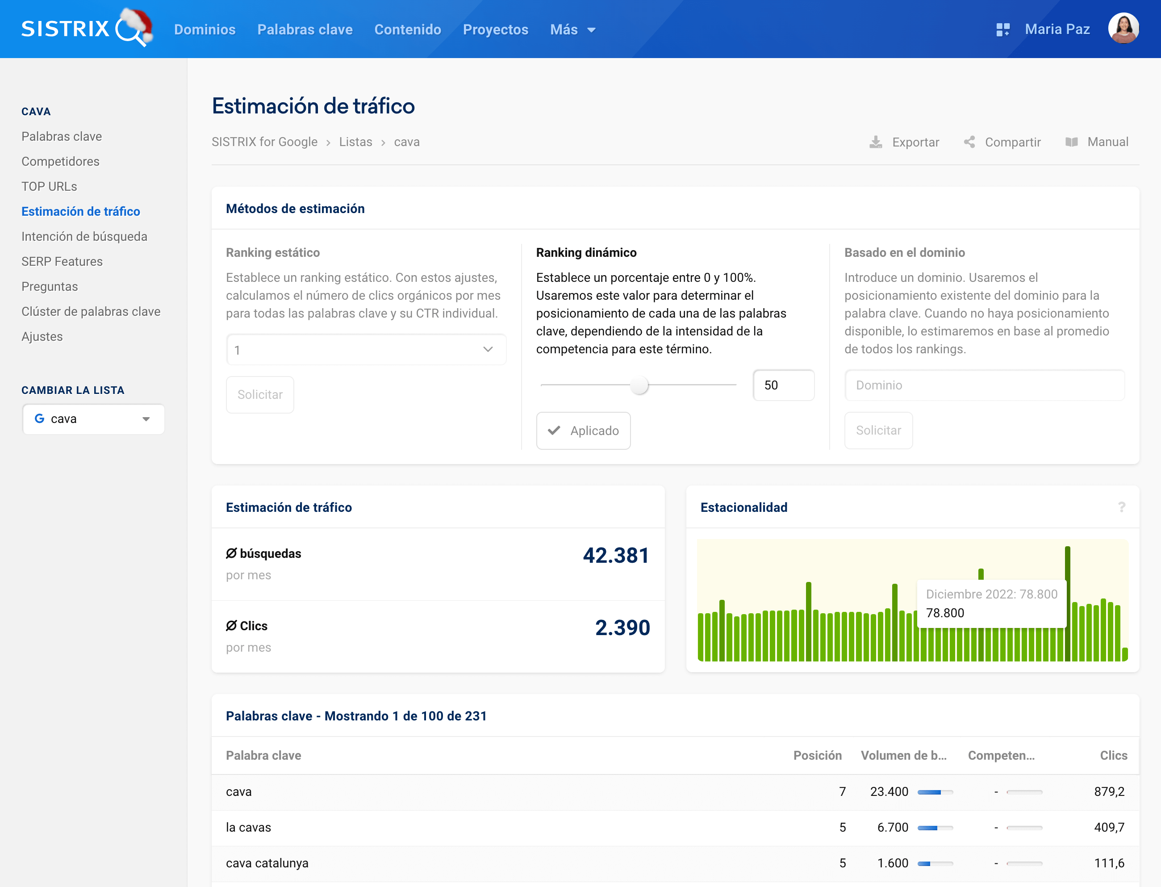Expand the Más dropdown menu
The image size is (1161, 887).
[572, 29]
